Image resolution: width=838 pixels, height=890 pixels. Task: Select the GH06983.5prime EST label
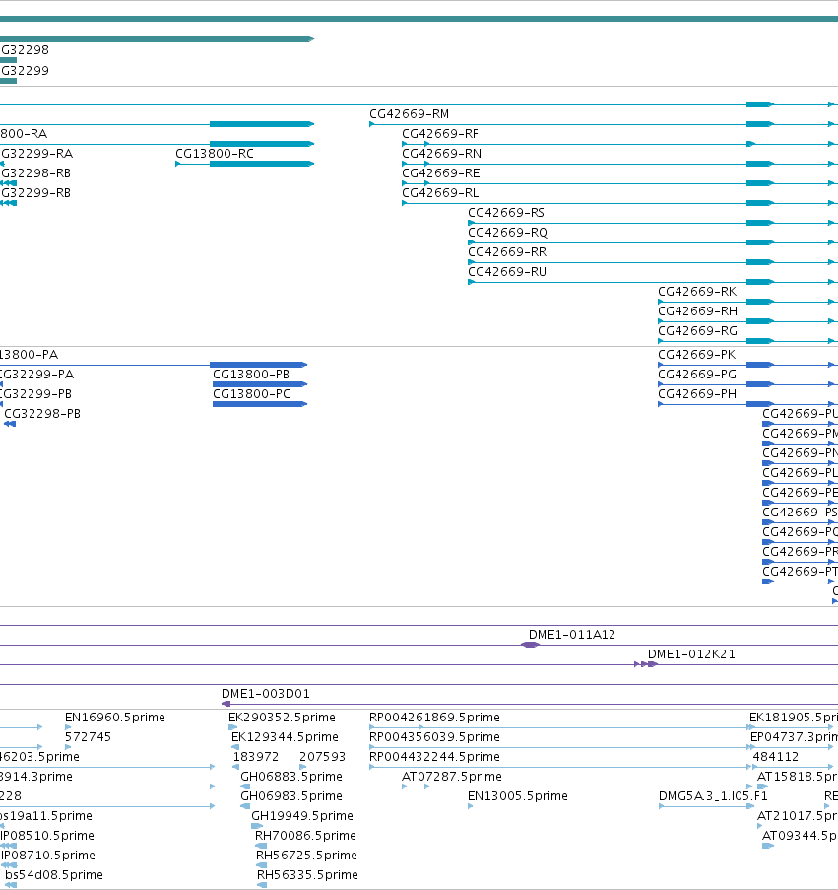pos(290,796)
